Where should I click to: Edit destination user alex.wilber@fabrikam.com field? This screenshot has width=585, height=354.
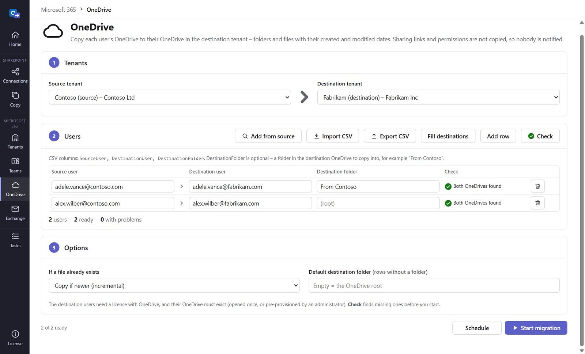pyautogui.click(x=250, y=203)
